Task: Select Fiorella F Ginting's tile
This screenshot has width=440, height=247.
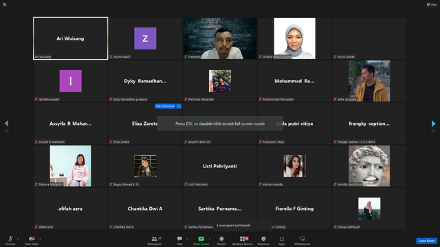Action: pos(295,209)
